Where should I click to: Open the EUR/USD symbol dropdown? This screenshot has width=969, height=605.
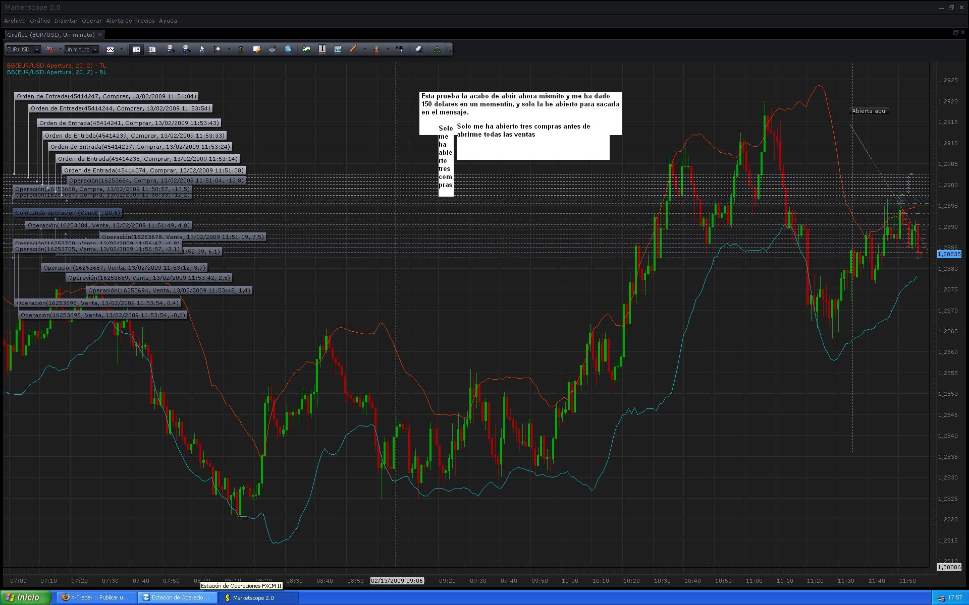click(37, 49)
